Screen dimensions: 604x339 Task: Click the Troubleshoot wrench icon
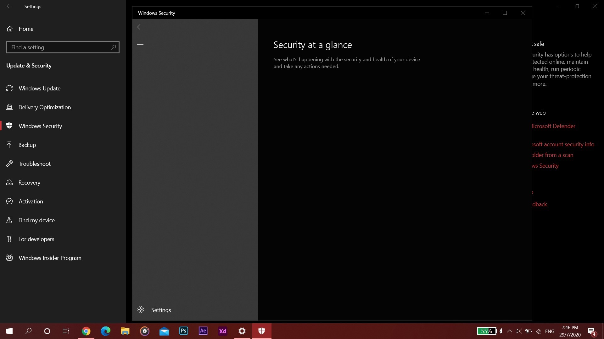9,164
